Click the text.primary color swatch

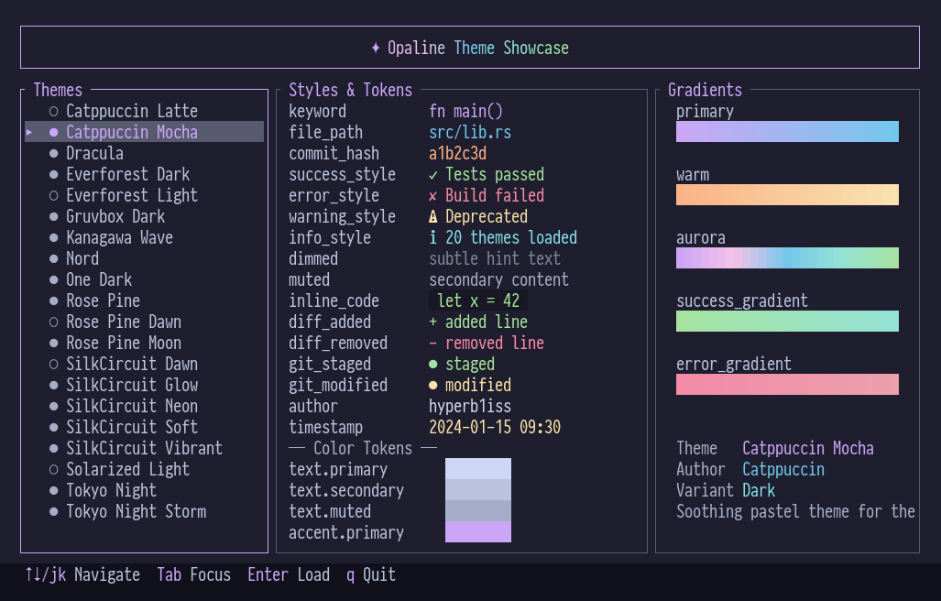[478, 468]
